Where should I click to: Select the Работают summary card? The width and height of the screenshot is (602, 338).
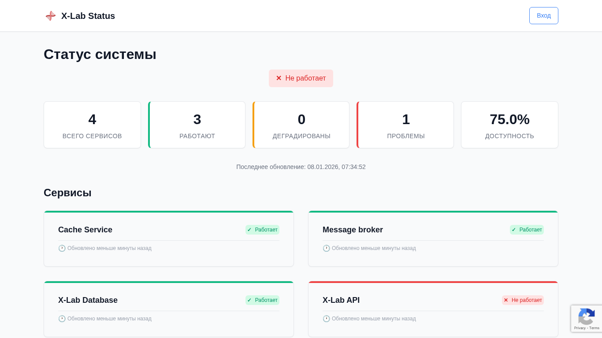(x=197, y=125)
